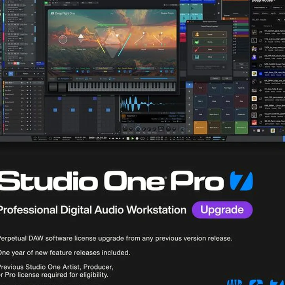The height and width of the screenshot is (285, 285).
Task: Toggle the Bass stem checkmark
Action: [x=223, y=49]
